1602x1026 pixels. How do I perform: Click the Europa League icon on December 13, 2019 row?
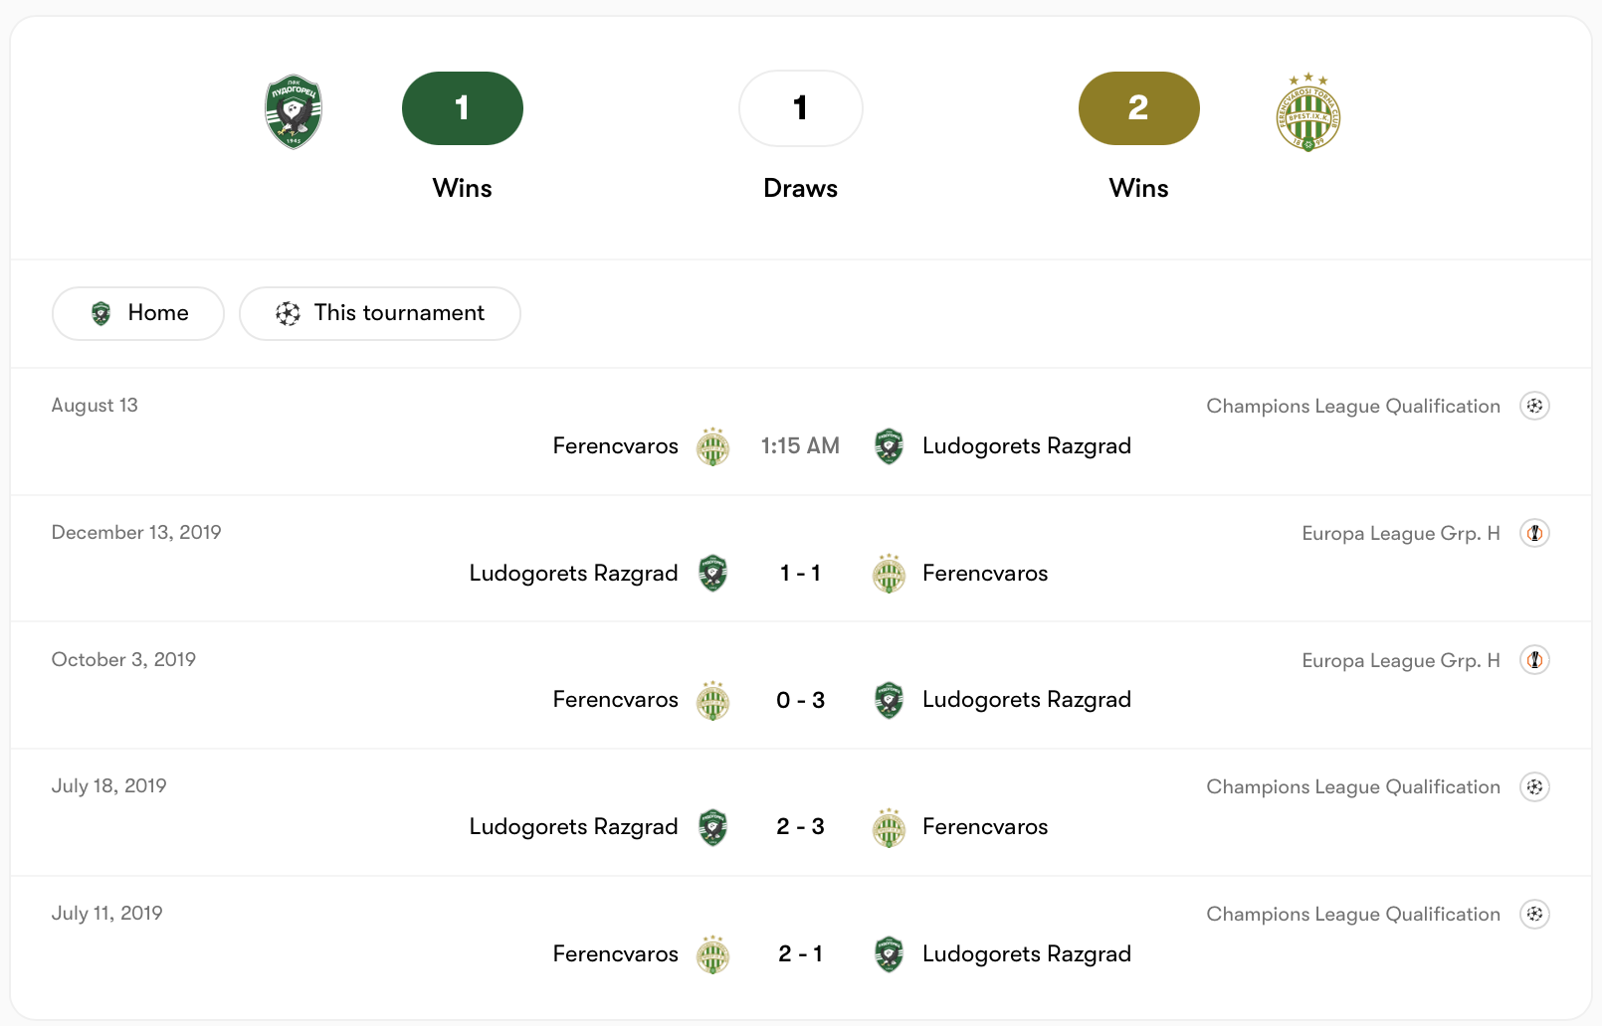point(1535,533)
